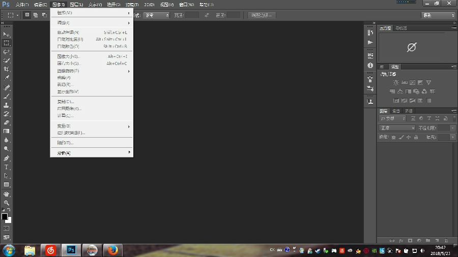The height and width of the screenshot is (257, 458).
Task: Select the Hand tool
Action: [7, 194]
